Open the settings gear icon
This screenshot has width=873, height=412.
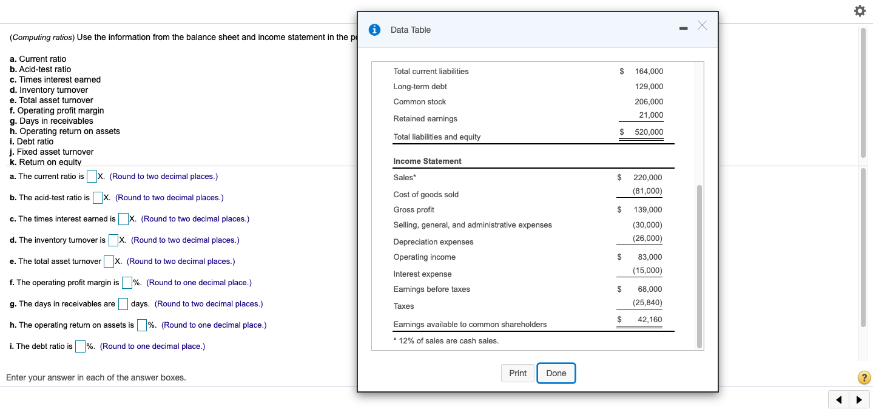click(x=860, y=11)
